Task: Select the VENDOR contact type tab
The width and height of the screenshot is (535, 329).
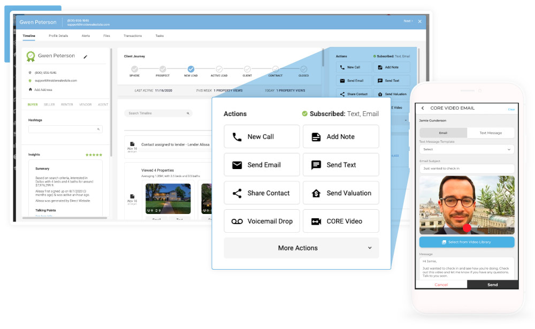Action: [86, 105]
